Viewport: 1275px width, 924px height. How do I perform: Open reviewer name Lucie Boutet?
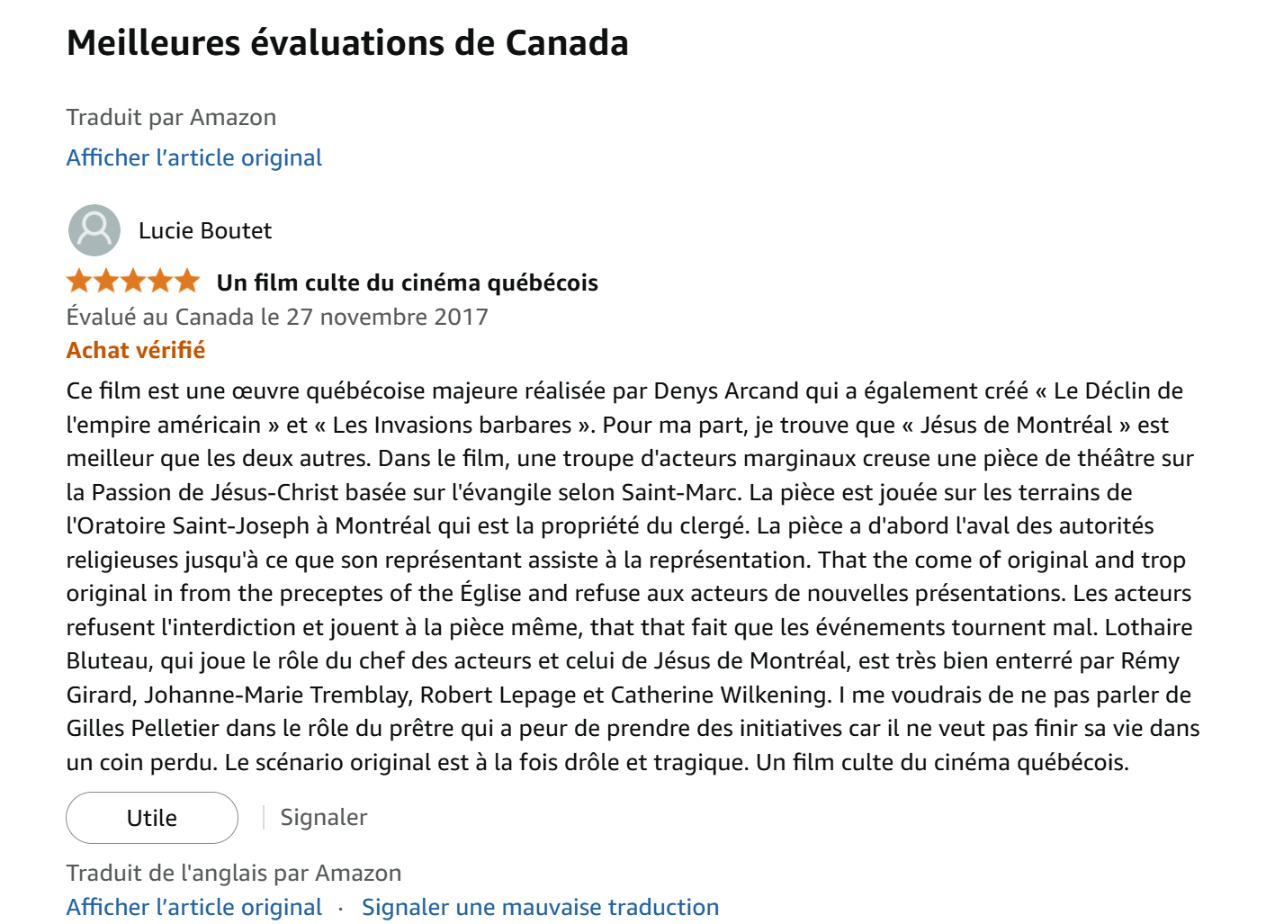pyautogui.click(x=205, y=231)
